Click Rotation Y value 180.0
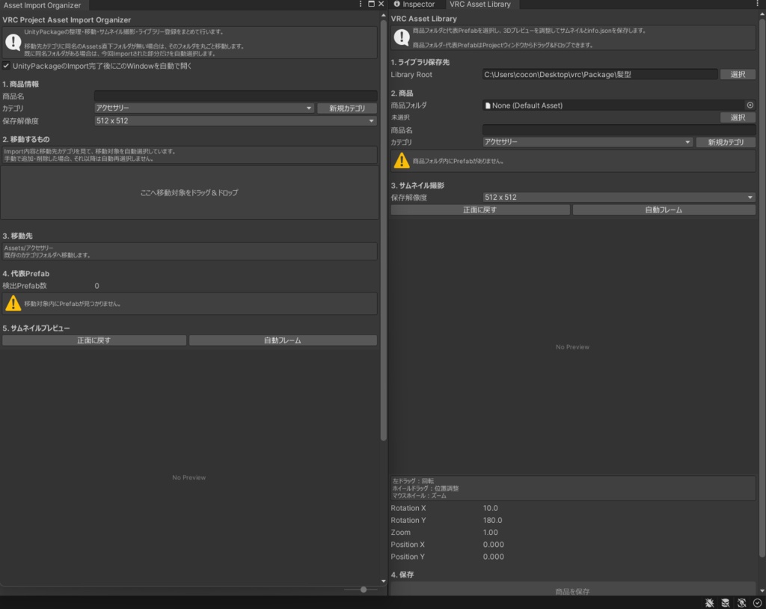This screenshot has height=609, width=766. coord(492,521)
